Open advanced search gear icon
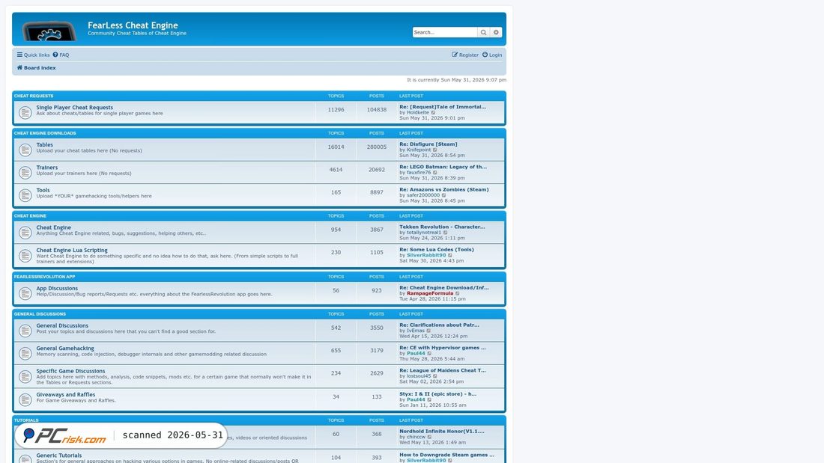Image resolution: width=824 pixels, height=463 pixels. pyautogui.click(x=496, y=33)
